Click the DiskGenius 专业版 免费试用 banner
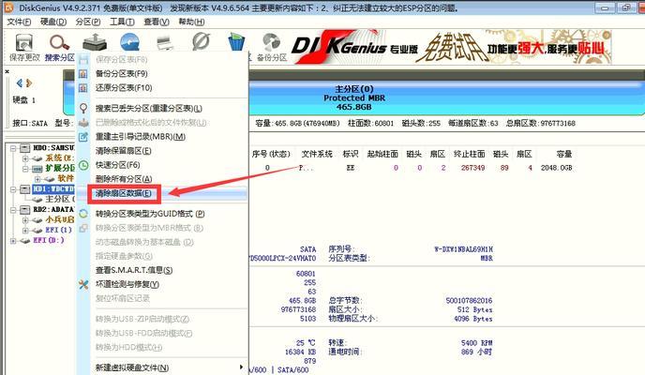 (451, 47)
